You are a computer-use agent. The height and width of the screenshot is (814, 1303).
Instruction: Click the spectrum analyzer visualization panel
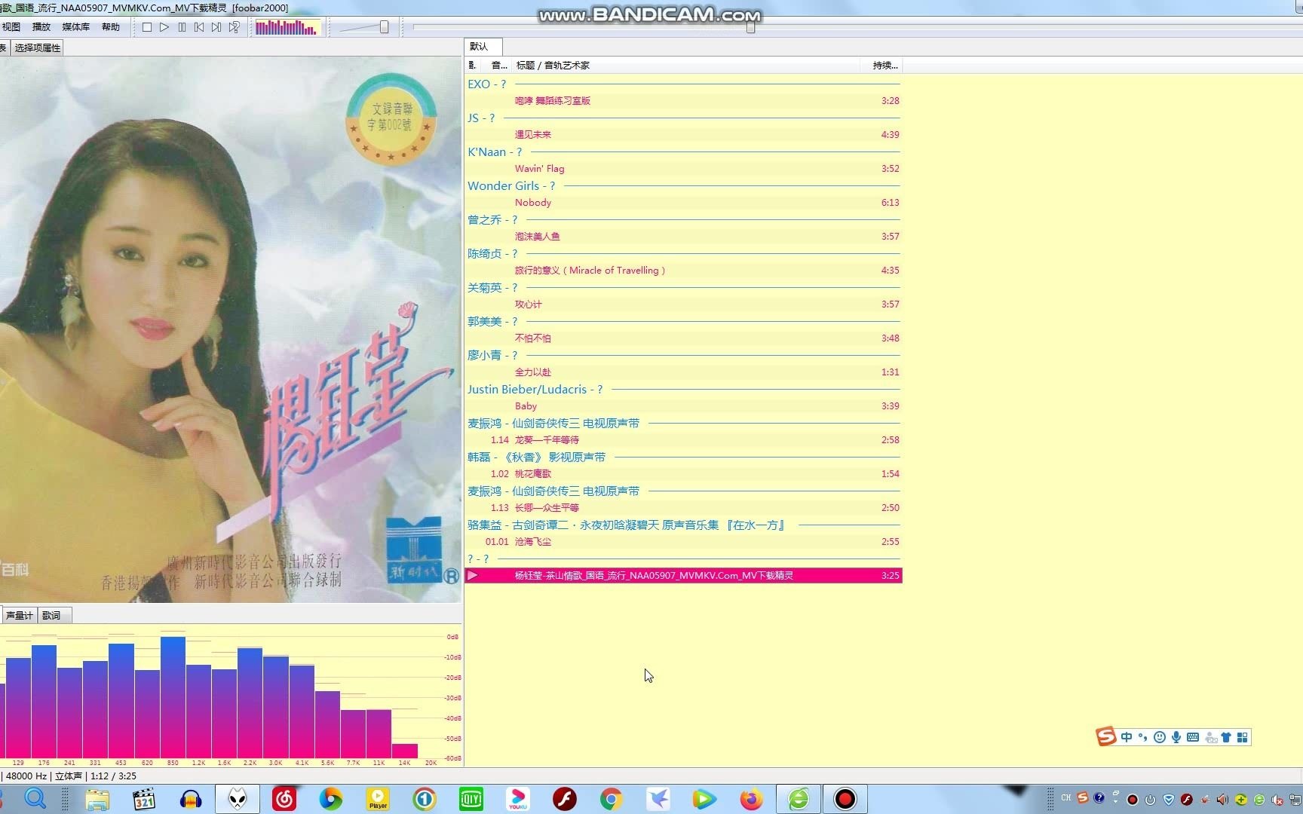coord(231,695)
